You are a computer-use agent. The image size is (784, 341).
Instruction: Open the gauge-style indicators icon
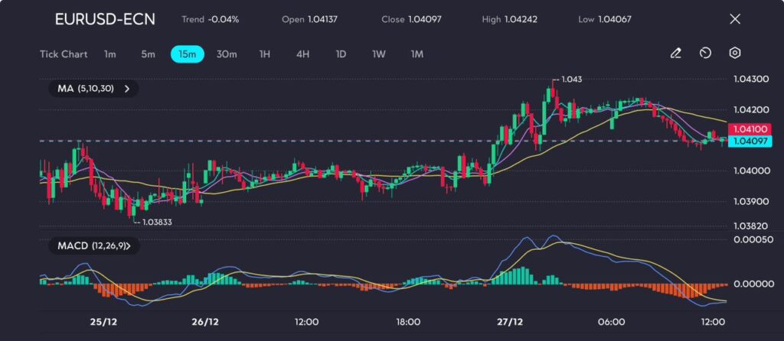[705, 54]
